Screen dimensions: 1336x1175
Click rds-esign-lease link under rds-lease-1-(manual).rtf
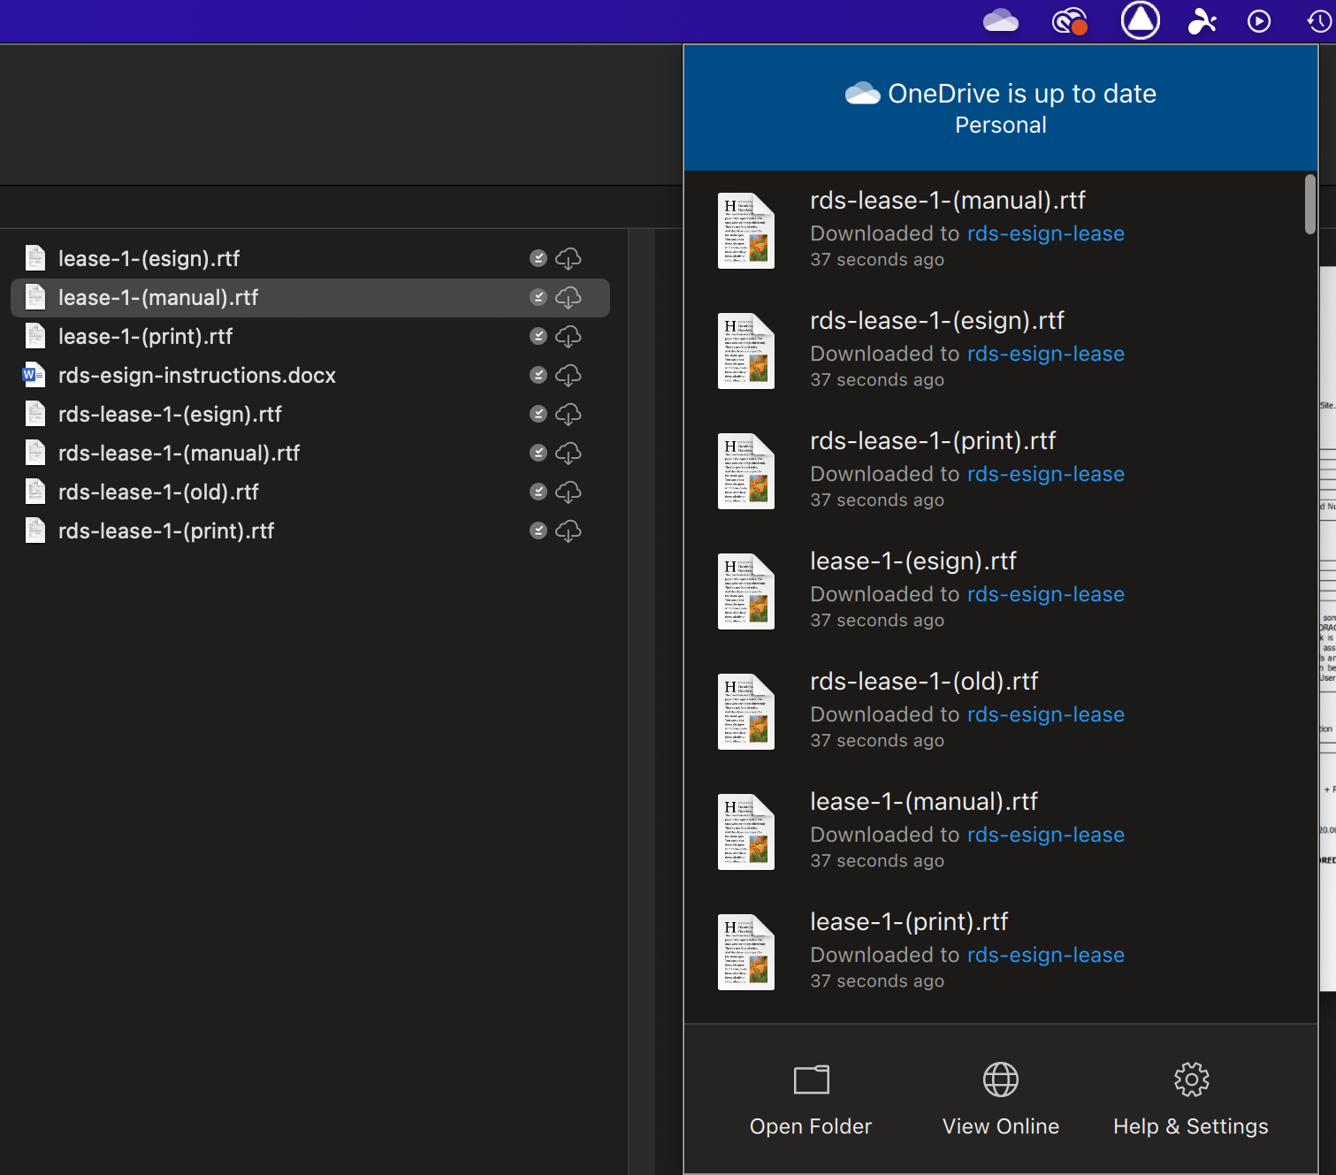click(1046, 233)
